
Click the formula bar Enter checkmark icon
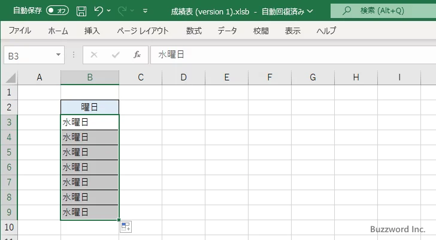coord(116,55)
